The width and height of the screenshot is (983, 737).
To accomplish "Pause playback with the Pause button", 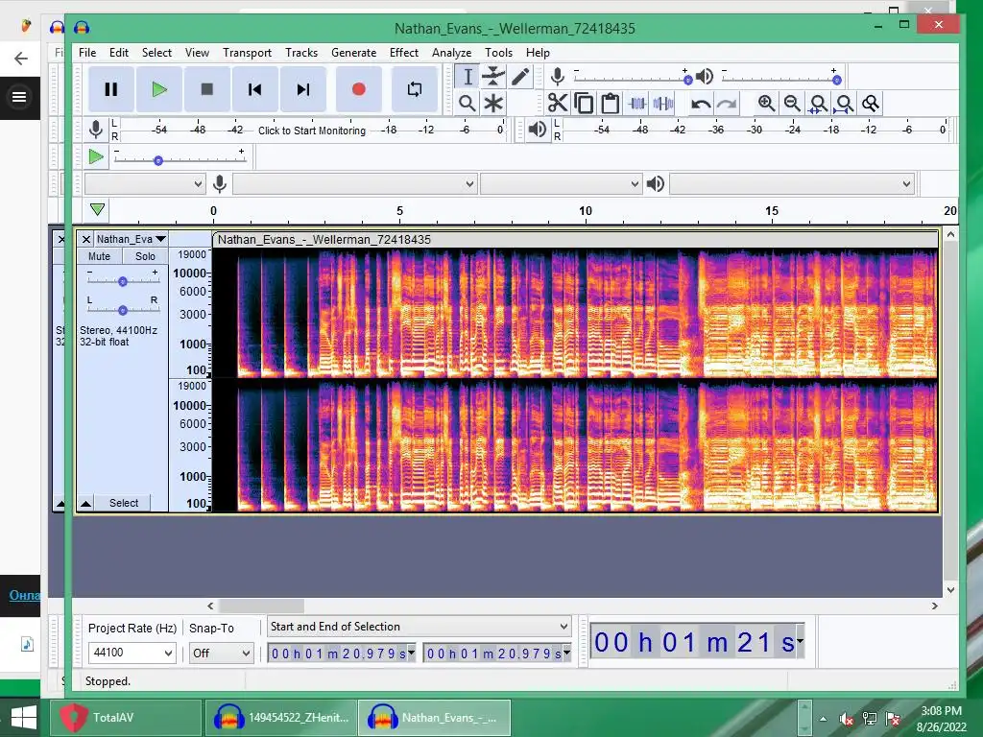I will [111, 89].
